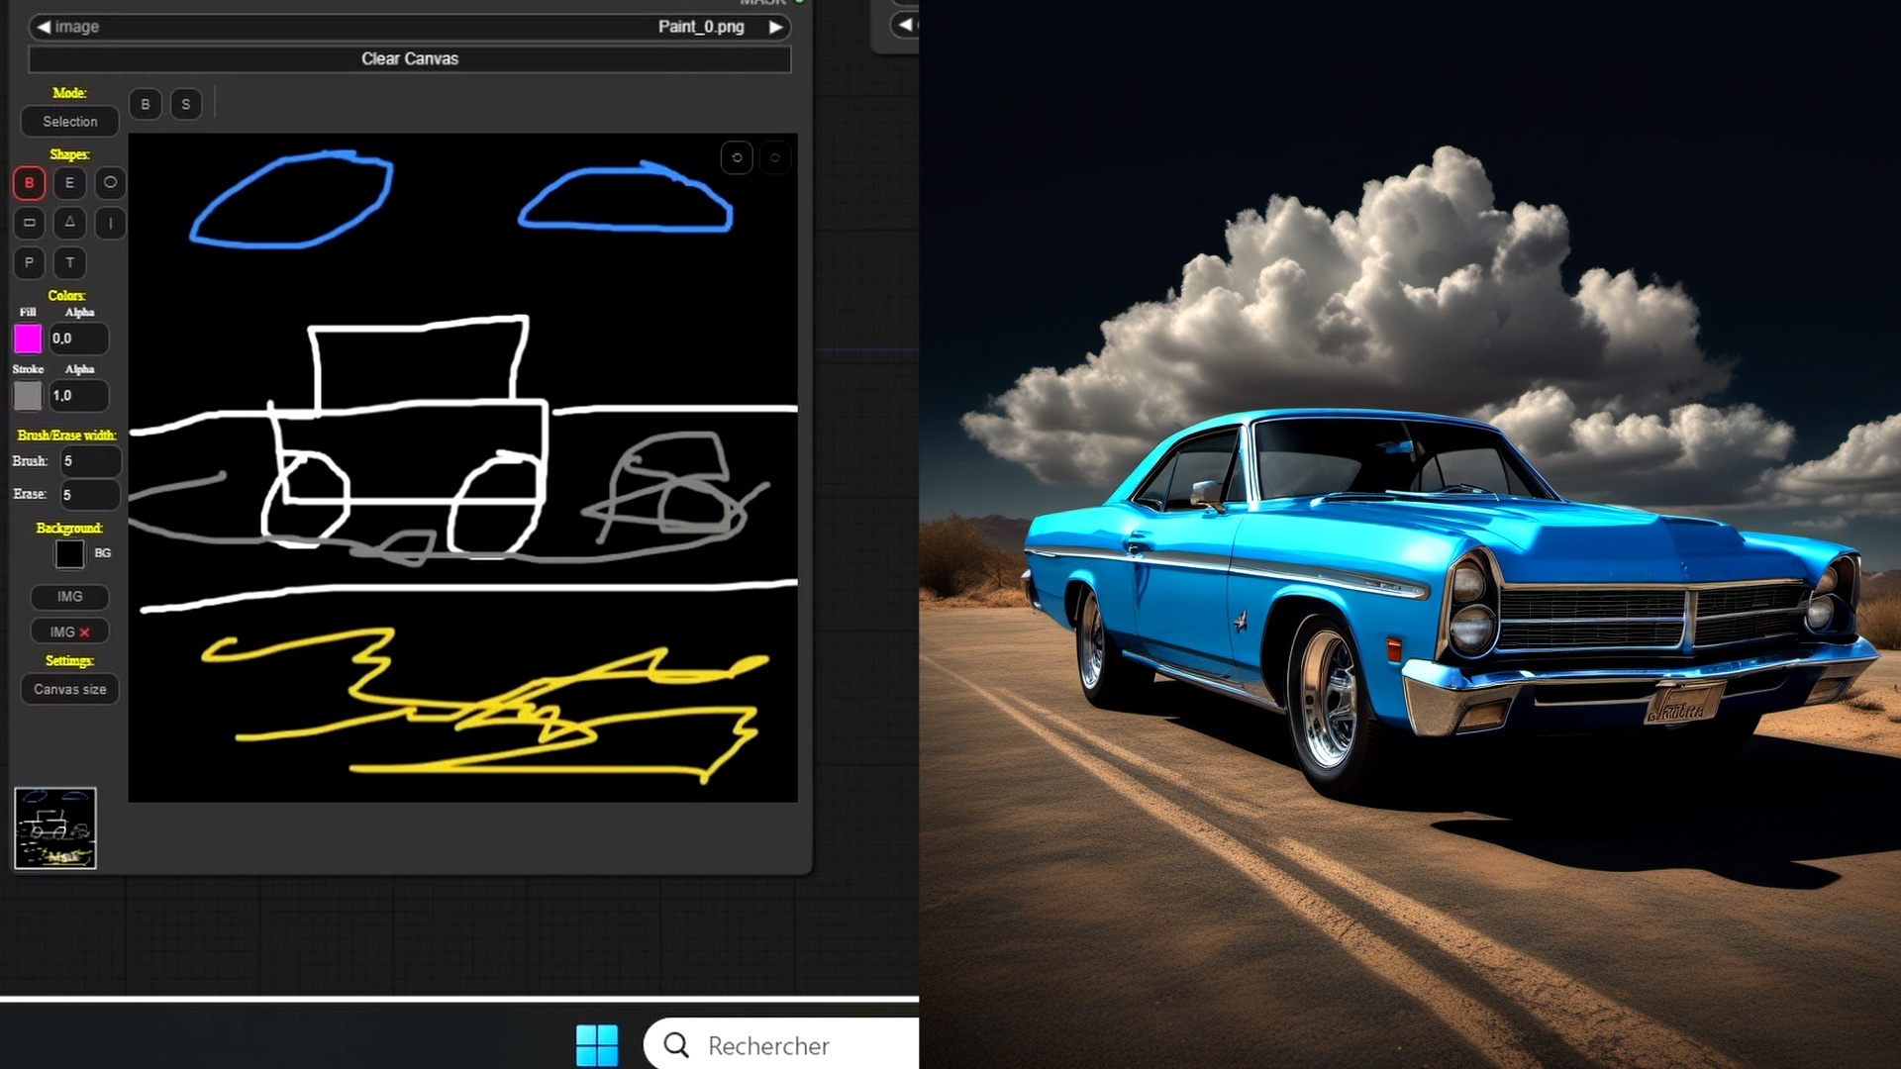This screenshot has width=1901, height=1069.
Task: Open the Canvas size settings
Action: pos(69,689)
